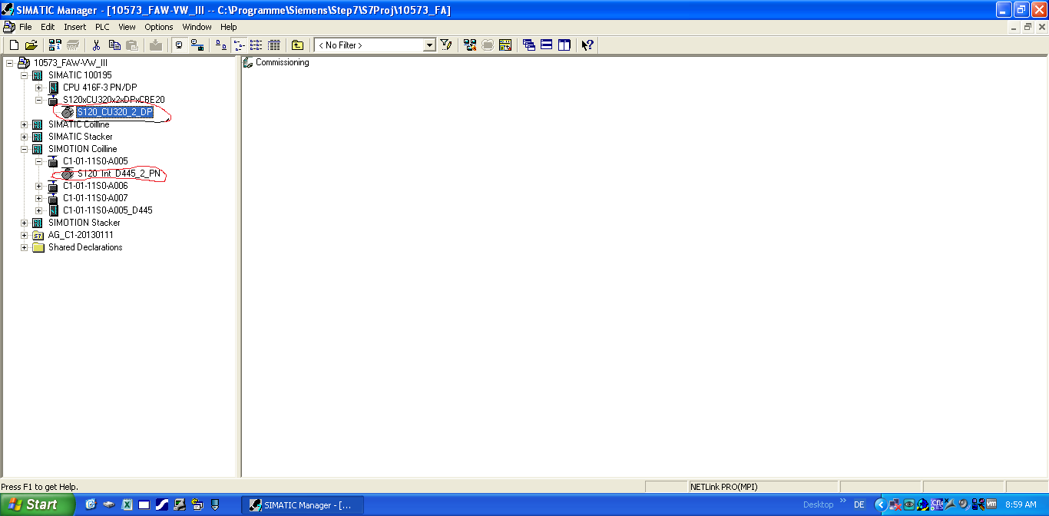Collapse the SIMATIC 100195 station
This screenshot has width=1049, height=516.
24,75
